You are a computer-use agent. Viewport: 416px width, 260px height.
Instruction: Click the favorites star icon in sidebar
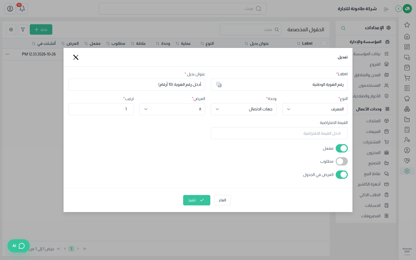(407, 25)
